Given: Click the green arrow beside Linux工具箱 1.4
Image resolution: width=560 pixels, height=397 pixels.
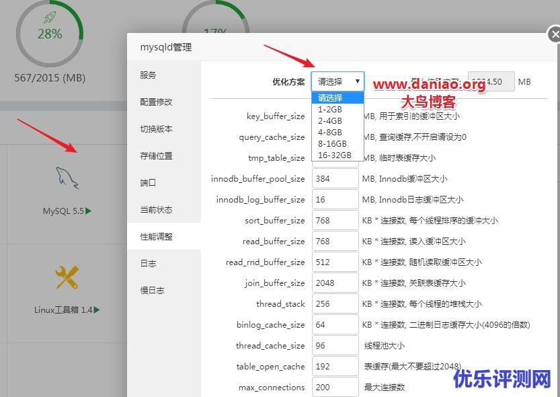Looking at the screenshot, I should [x=97, y=310].
